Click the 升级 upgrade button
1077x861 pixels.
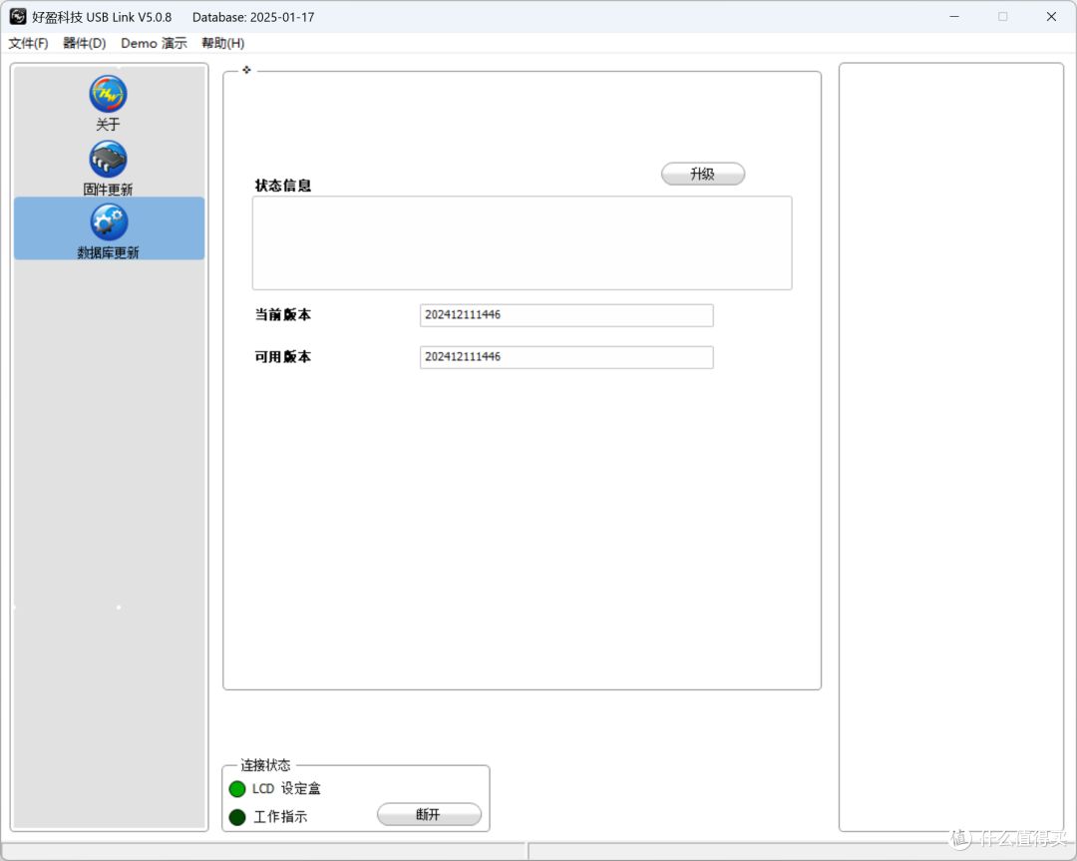[x=703, y=174]
